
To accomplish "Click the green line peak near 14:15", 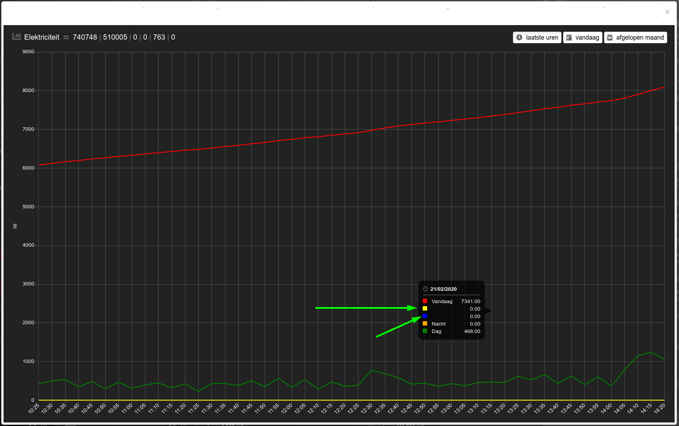I will (651, 352).
